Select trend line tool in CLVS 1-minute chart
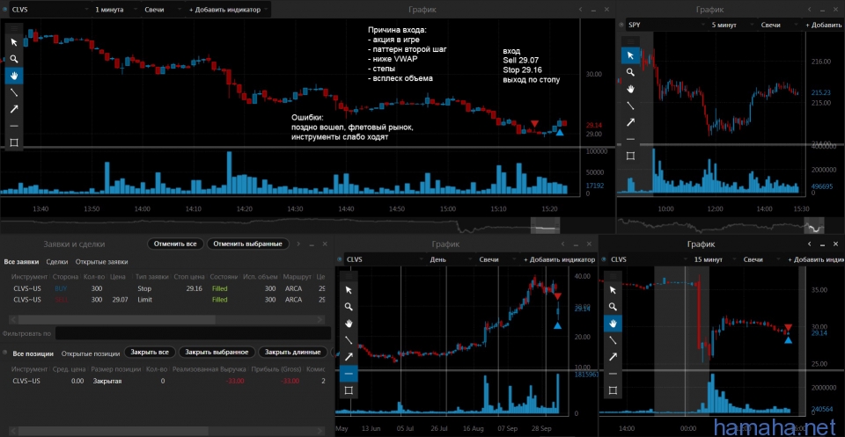 coord(14,92)
